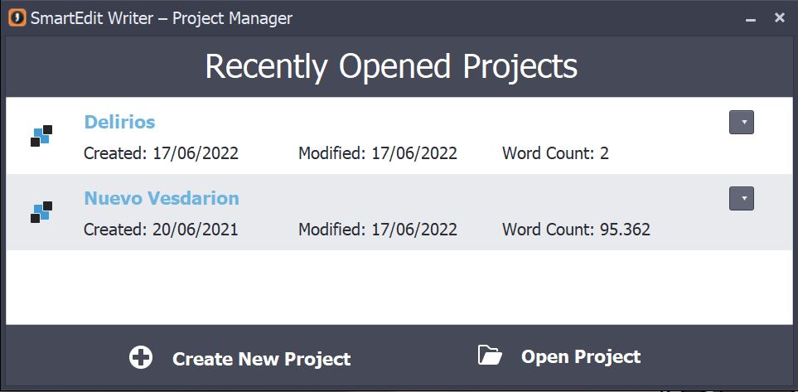Click Delirios modified date 17/06/2022
Viewport: 798px width, 392px height.
[378, 153]
